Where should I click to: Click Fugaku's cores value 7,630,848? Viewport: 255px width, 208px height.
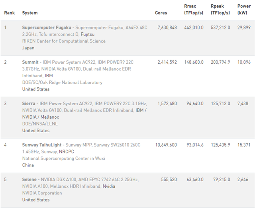pos(167,27)
